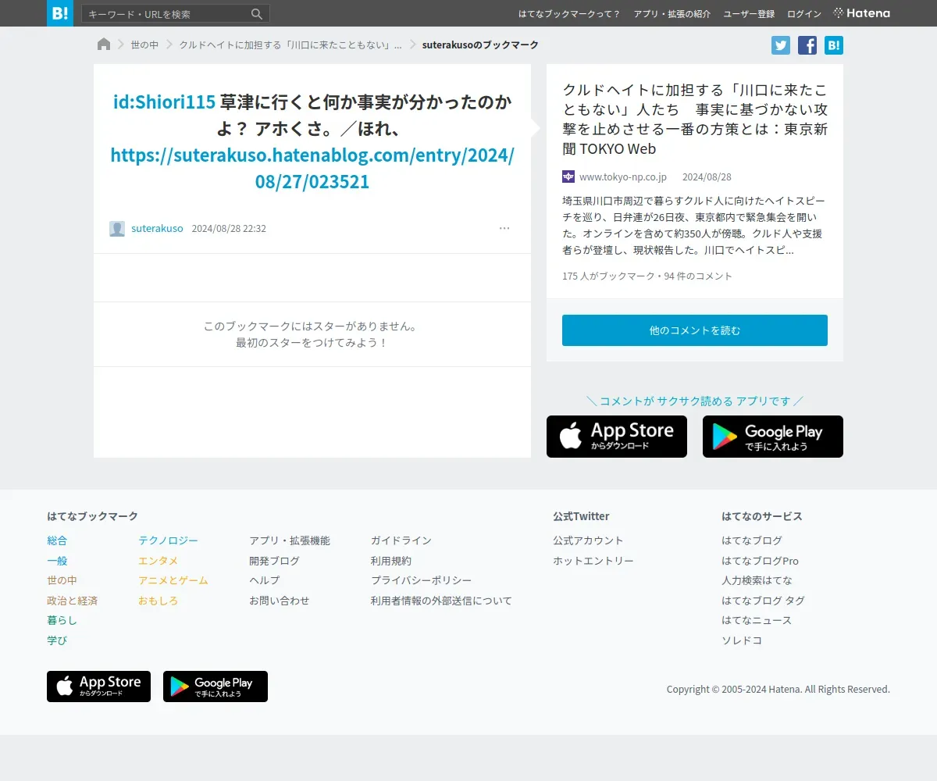The height and width of the screenshot is (781, 937).
Task: Open footer アニメとゲーム category
Action: [173, 580]
